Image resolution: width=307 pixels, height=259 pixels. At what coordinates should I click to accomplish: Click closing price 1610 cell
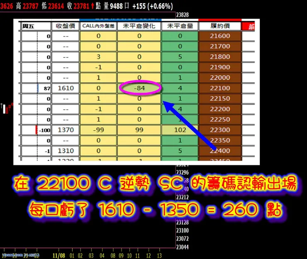66,88
